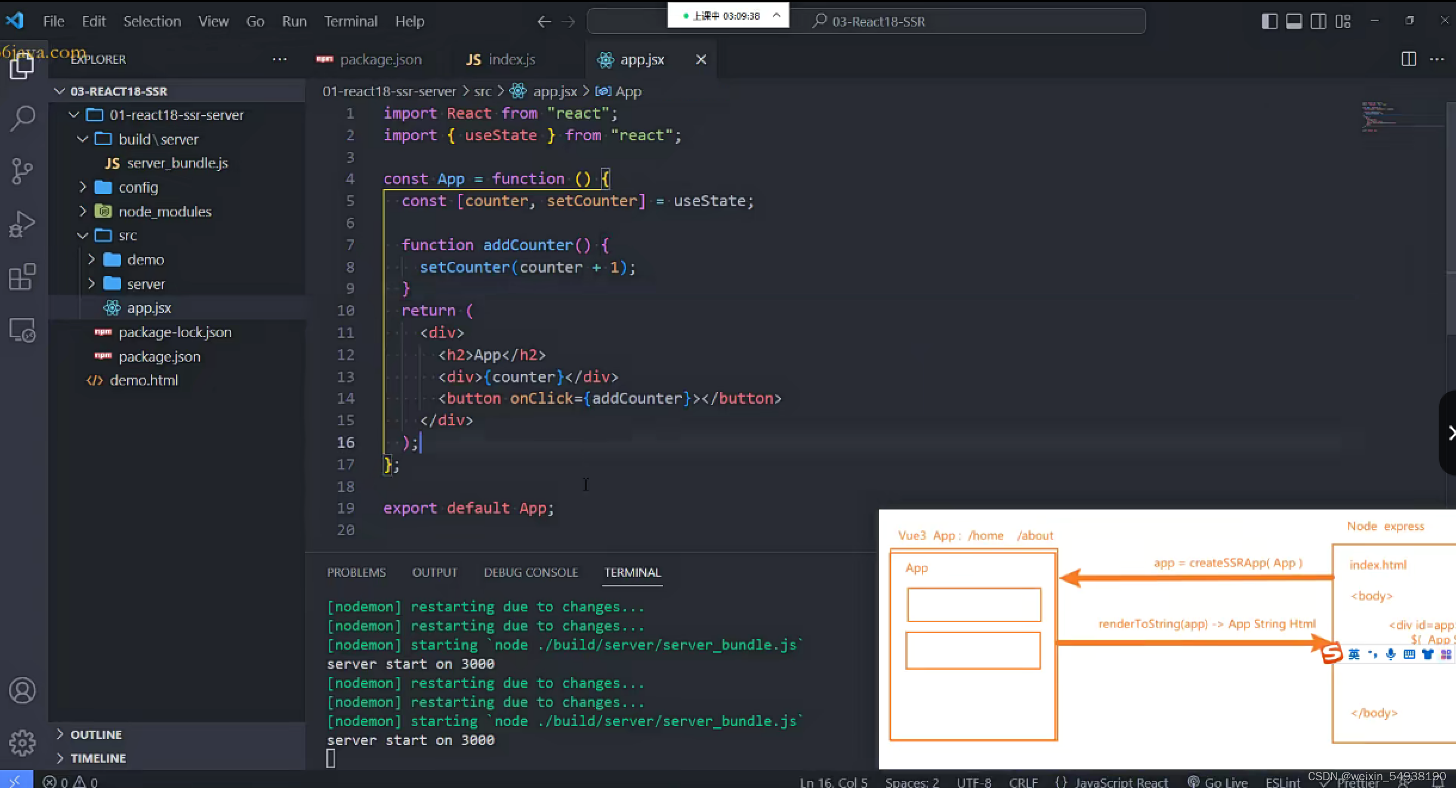Open the Accounts menu icon

(x=23, y=691)
